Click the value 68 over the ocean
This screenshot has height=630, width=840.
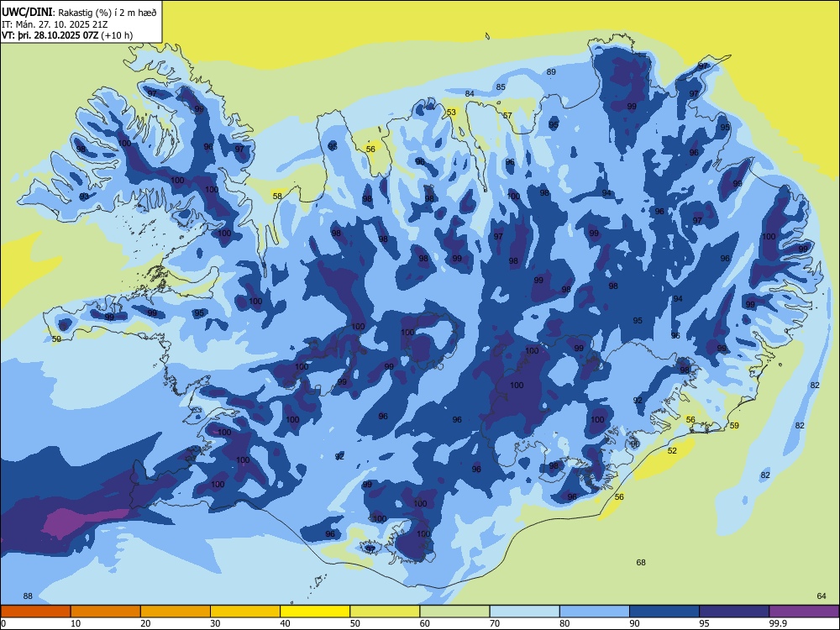tap(641, 563)
